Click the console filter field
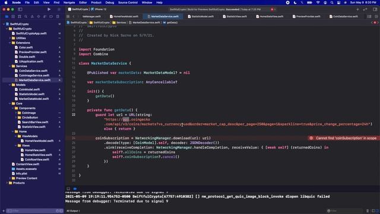Viewport: 380px width, 214px height. pos(345,211)
